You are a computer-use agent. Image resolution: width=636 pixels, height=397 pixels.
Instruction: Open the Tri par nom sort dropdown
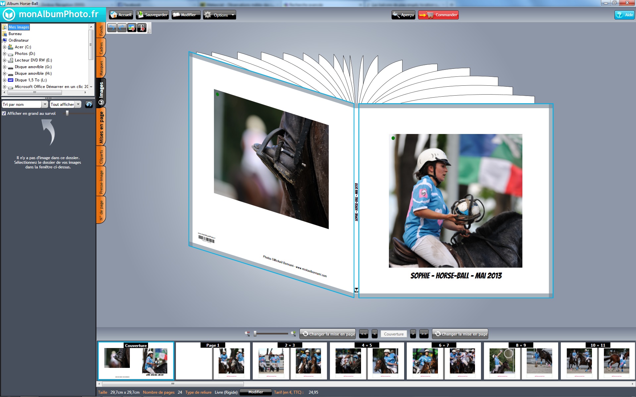[x=25, y=105]
